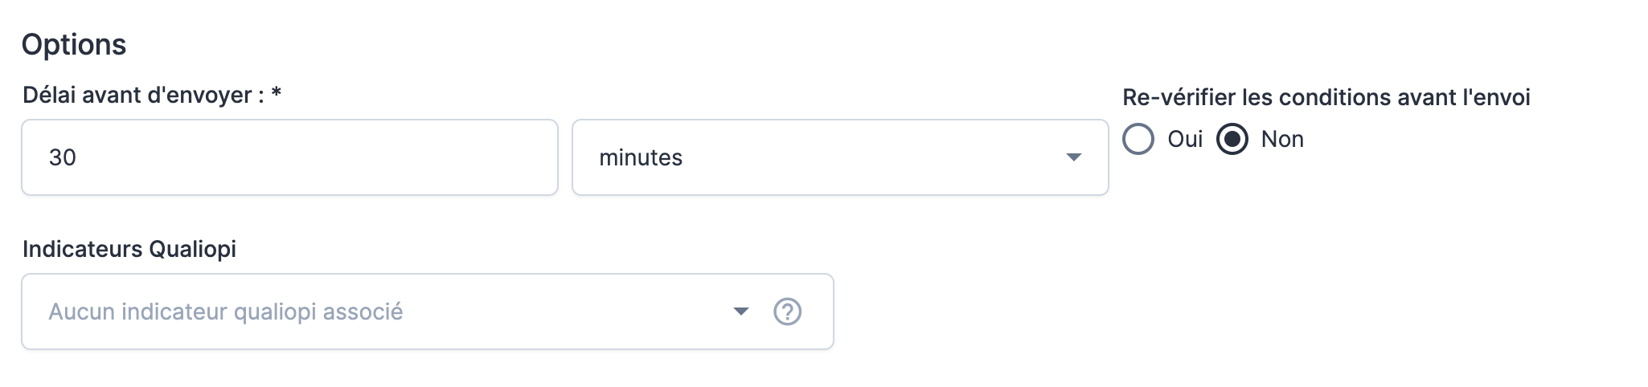Select the Non radio button
This screenshot has height=387, width=1648.
[x=1232, y=139]
